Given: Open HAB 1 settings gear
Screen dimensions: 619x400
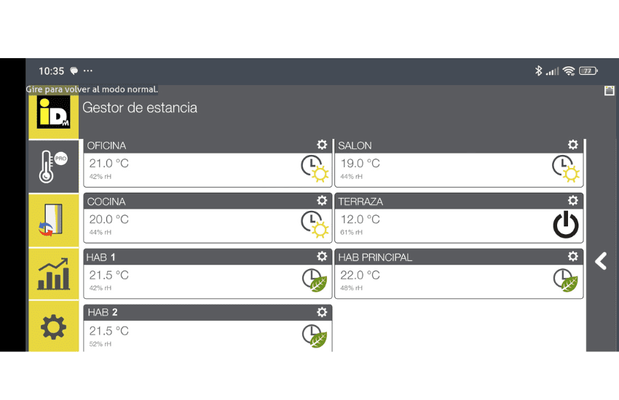Looking at the screenshot, I should pos(322,257).
